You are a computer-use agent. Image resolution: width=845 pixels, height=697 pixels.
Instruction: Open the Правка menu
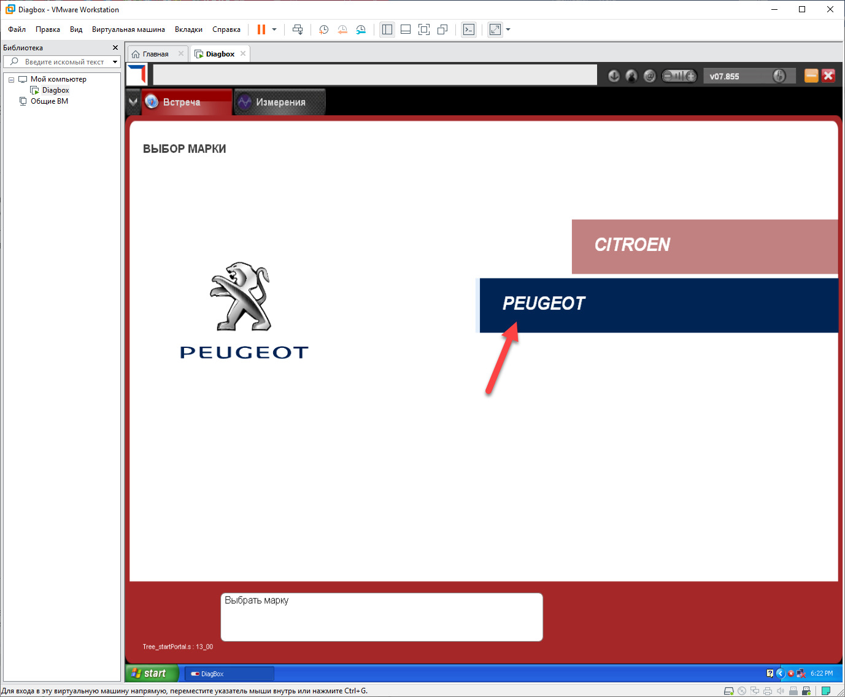tap(48, 29)
